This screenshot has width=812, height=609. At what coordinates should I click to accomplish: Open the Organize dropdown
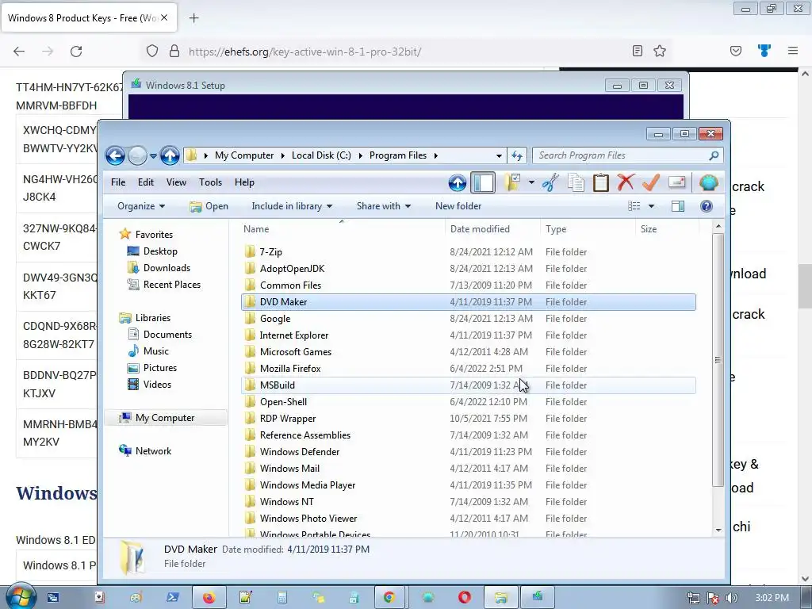click(x=141, y=206)
